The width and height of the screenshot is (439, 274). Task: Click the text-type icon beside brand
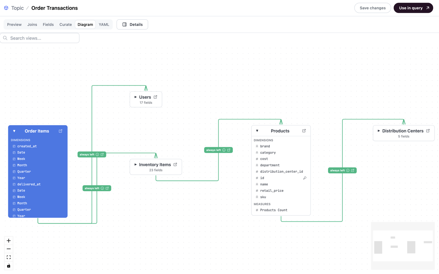257,146
